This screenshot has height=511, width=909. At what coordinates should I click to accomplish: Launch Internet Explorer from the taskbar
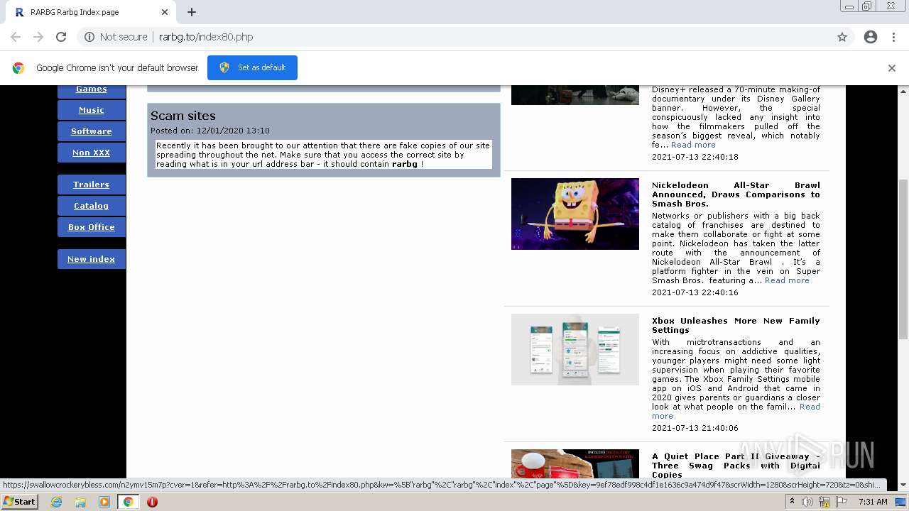pyautogui.click(x=56, y=502)
